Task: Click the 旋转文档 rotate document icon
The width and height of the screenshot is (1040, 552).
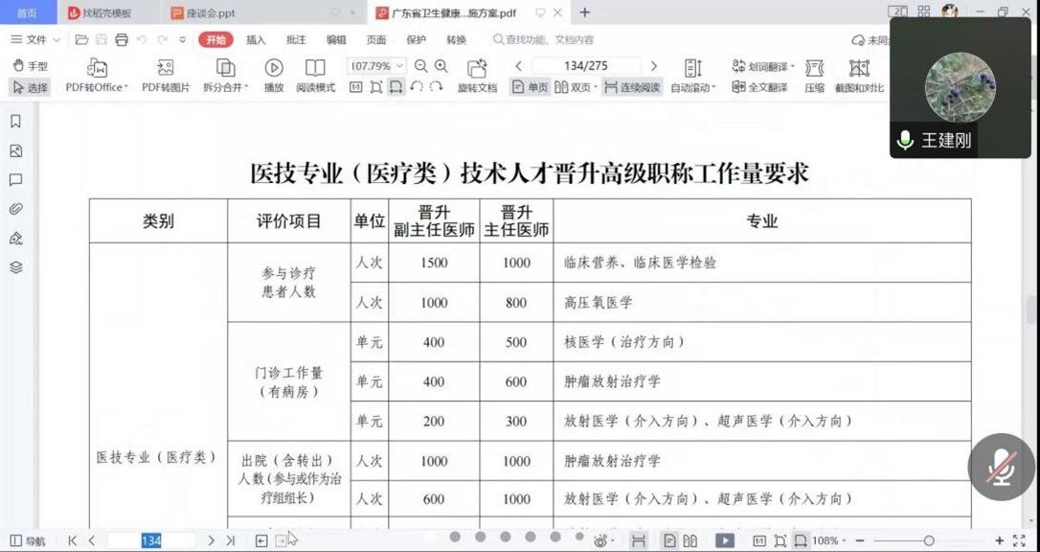Action: pyautogui.click(x=477, y=68)
